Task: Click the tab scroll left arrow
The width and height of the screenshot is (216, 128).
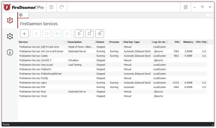Action: pos(208,15)
